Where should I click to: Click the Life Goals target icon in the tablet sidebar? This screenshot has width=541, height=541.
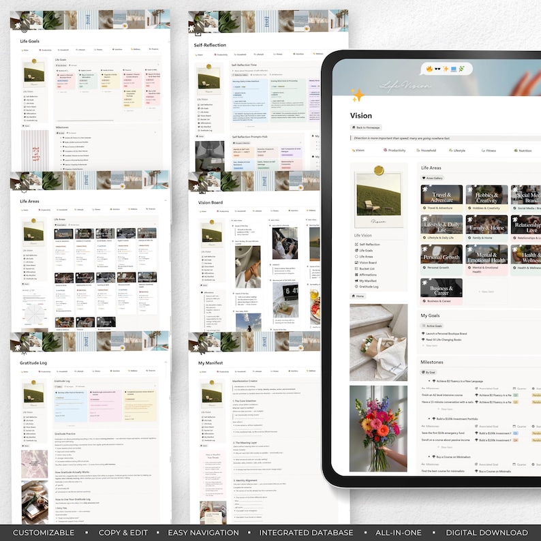(356, 251)
